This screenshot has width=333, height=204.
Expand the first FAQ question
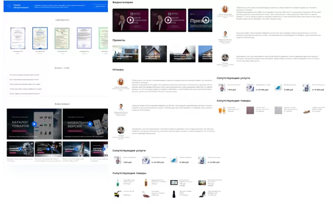click(25, 75)
